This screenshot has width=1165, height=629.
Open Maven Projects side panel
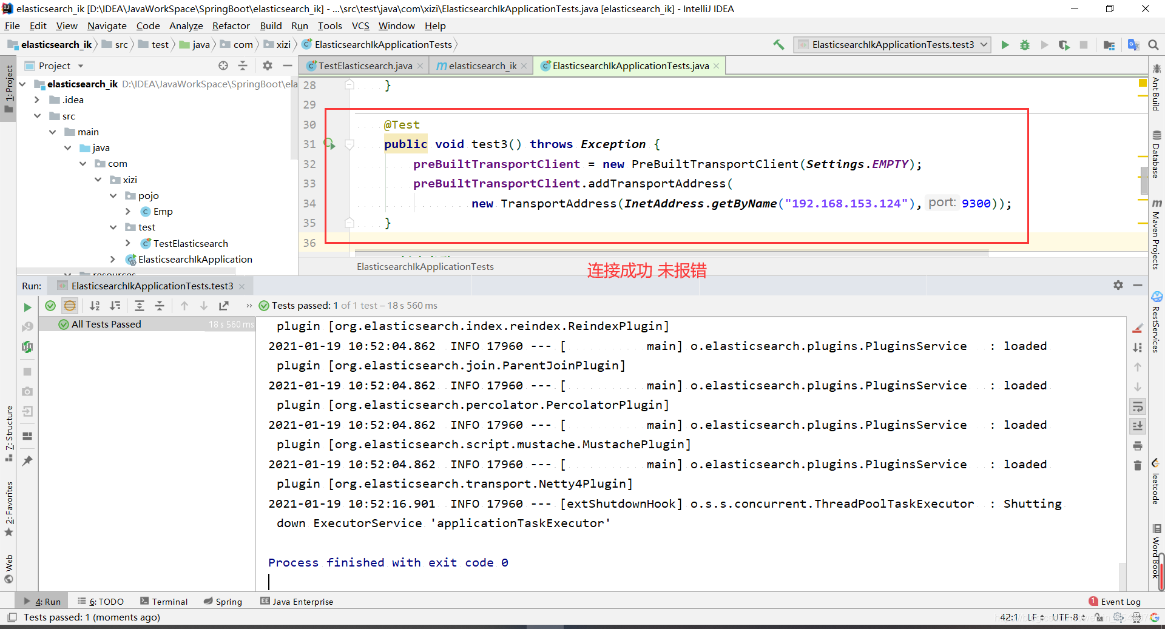1157,234
